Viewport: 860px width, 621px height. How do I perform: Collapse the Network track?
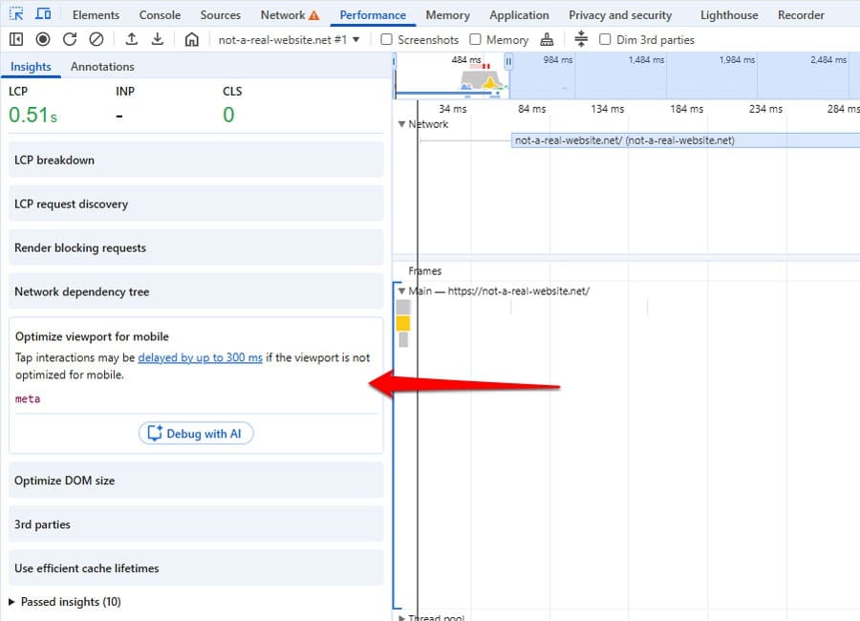pyautogui.click(x=402, y=124)
